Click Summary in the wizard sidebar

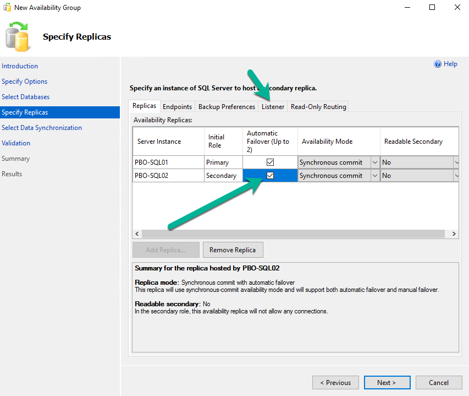point(15,159)
